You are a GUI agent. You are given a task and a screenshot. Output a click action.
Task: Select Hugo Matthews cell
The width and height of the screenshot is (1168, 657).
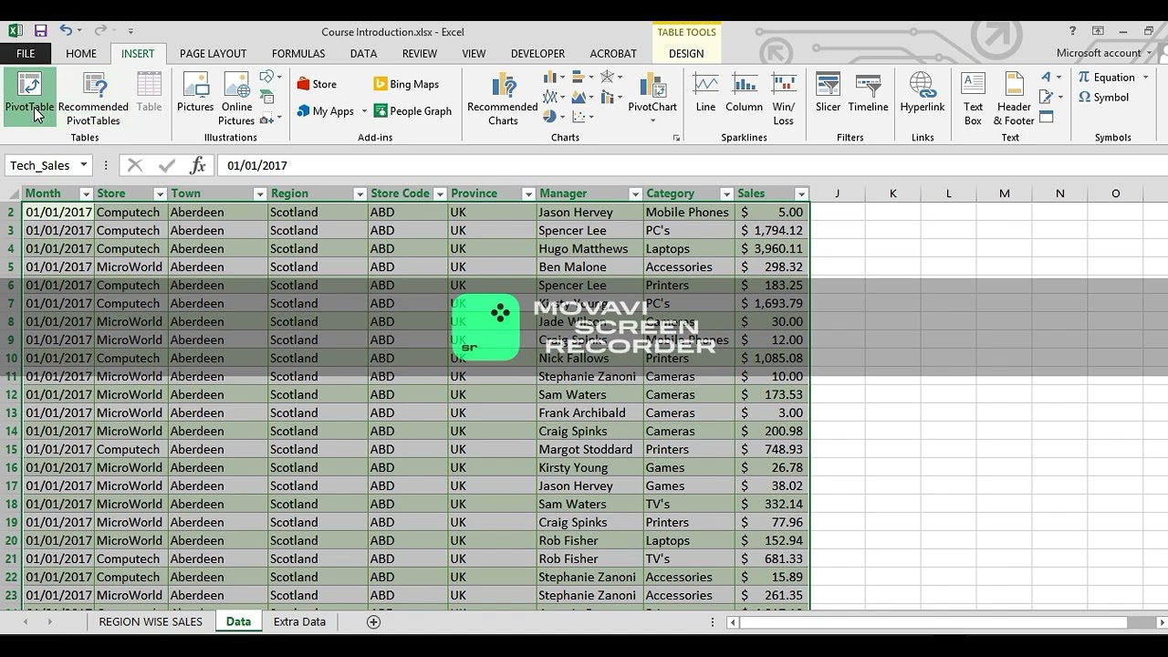pyautogui.click(x=589, y=248)
